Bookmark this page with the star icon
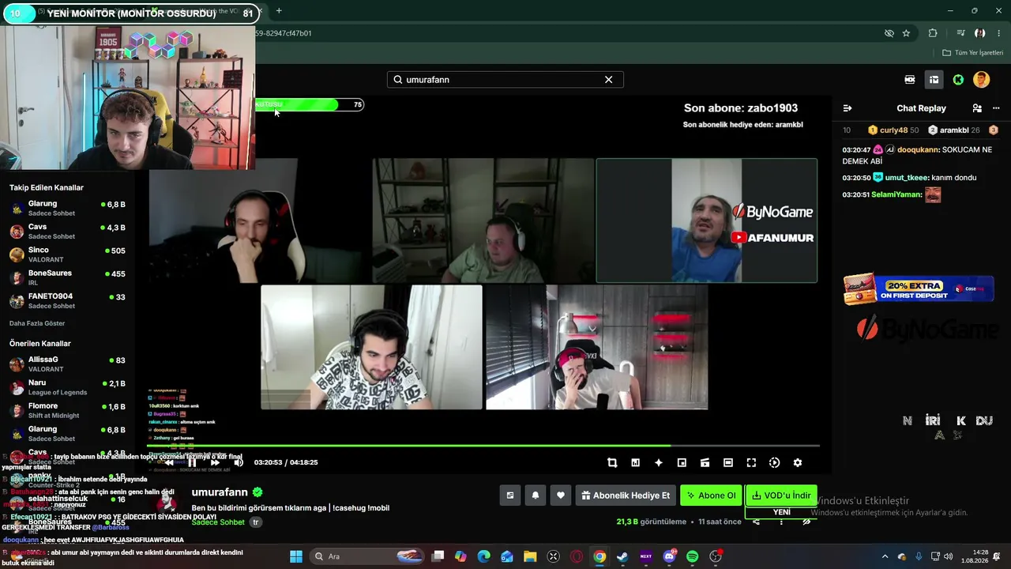The image size is (1011, 569). [x=906, y=33]
